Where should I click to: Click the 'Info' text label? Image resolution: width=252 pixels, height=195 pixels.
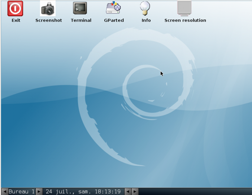click(x=146, y=21)
